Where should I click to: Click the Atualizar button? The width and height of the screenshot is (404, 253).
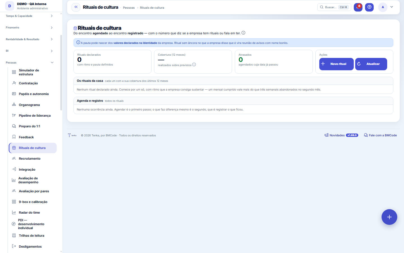pyautogui.click(x=371, y=64)
